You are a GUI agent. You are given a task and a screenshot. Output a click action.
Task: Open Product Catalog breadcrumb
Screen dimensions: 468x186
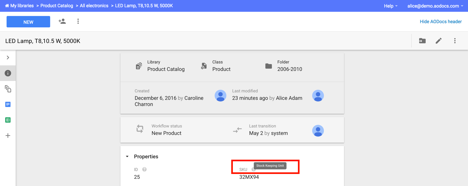pyautogui.click(x=57, y=6)
